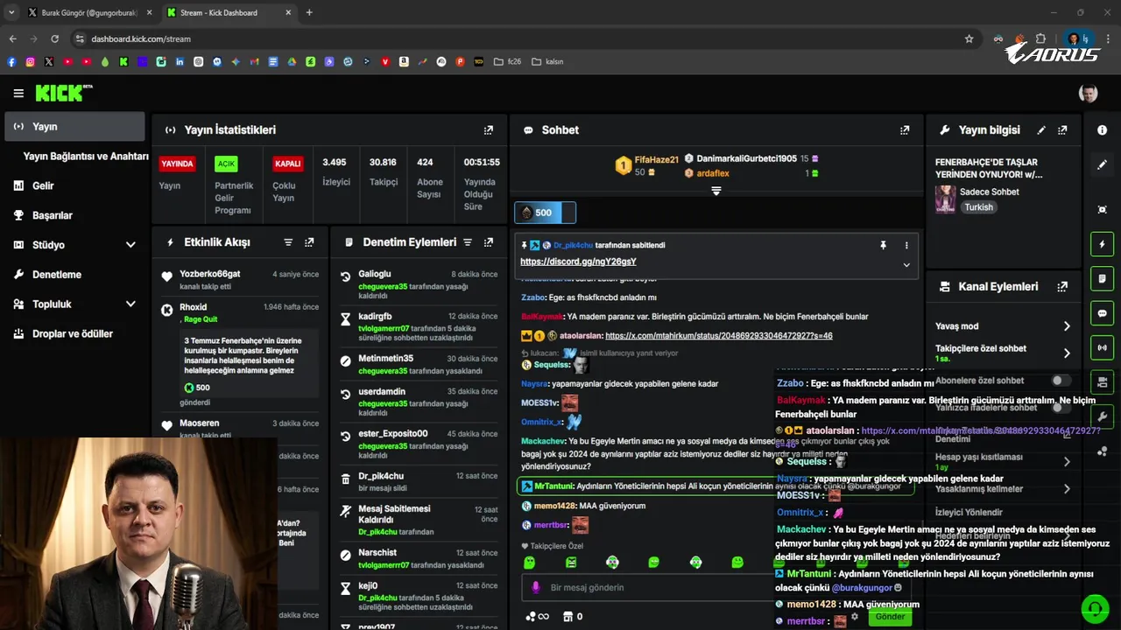1121x630 pixels.
Task: Click the pencil icon in right sidebar
Action: point(1102,164)
